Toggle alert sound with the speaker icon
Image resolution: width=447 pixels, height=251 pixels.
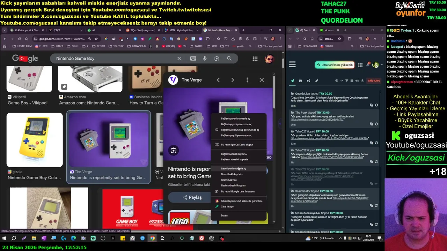[357, 81]
